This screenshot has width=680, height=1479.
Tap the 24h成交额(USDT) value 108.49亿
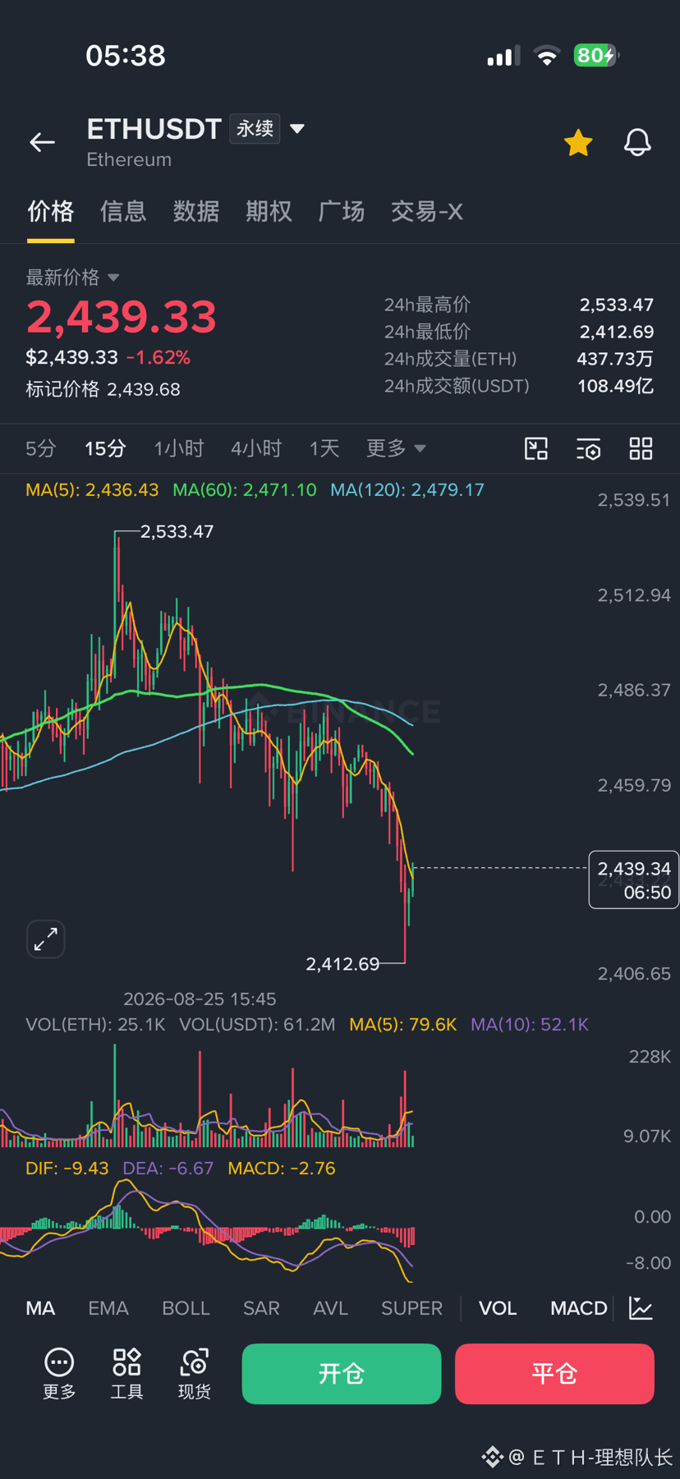tap(615, 386)
